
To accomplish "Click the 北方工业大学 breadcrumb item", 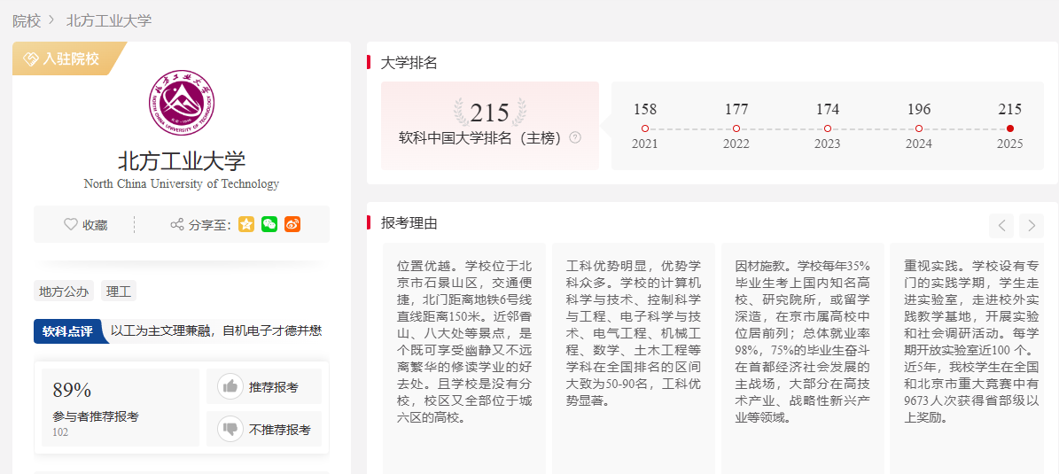I will point(109,21).
